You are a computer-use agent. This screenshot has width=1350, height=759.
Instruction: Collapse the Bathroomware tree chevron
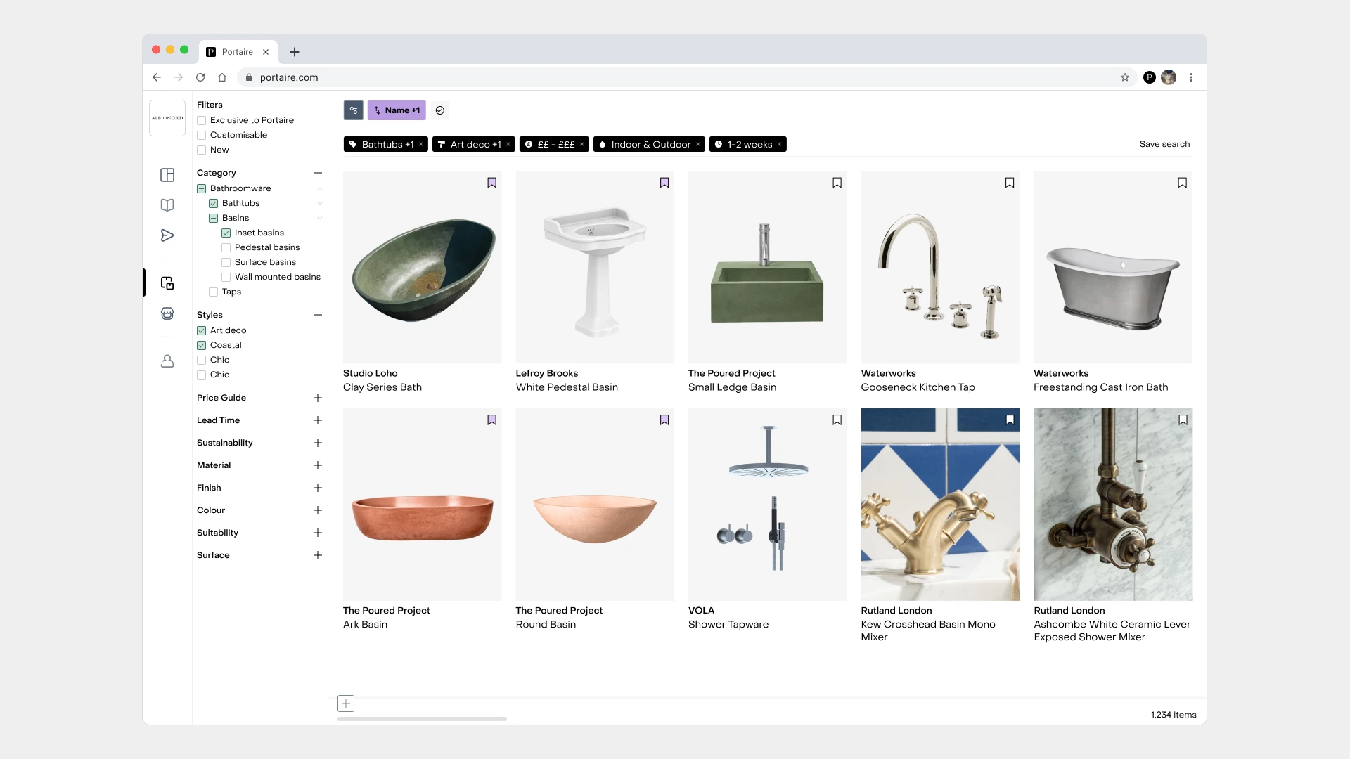(320, 188)
